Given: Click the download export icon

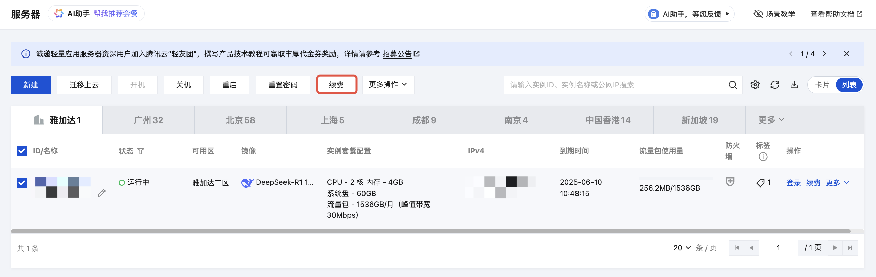Looking at the screenshot, I should (x=794, y=85).
